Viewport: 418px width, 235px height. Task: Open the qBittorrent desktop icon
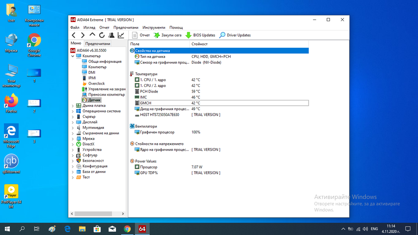[x=11, y=163]
